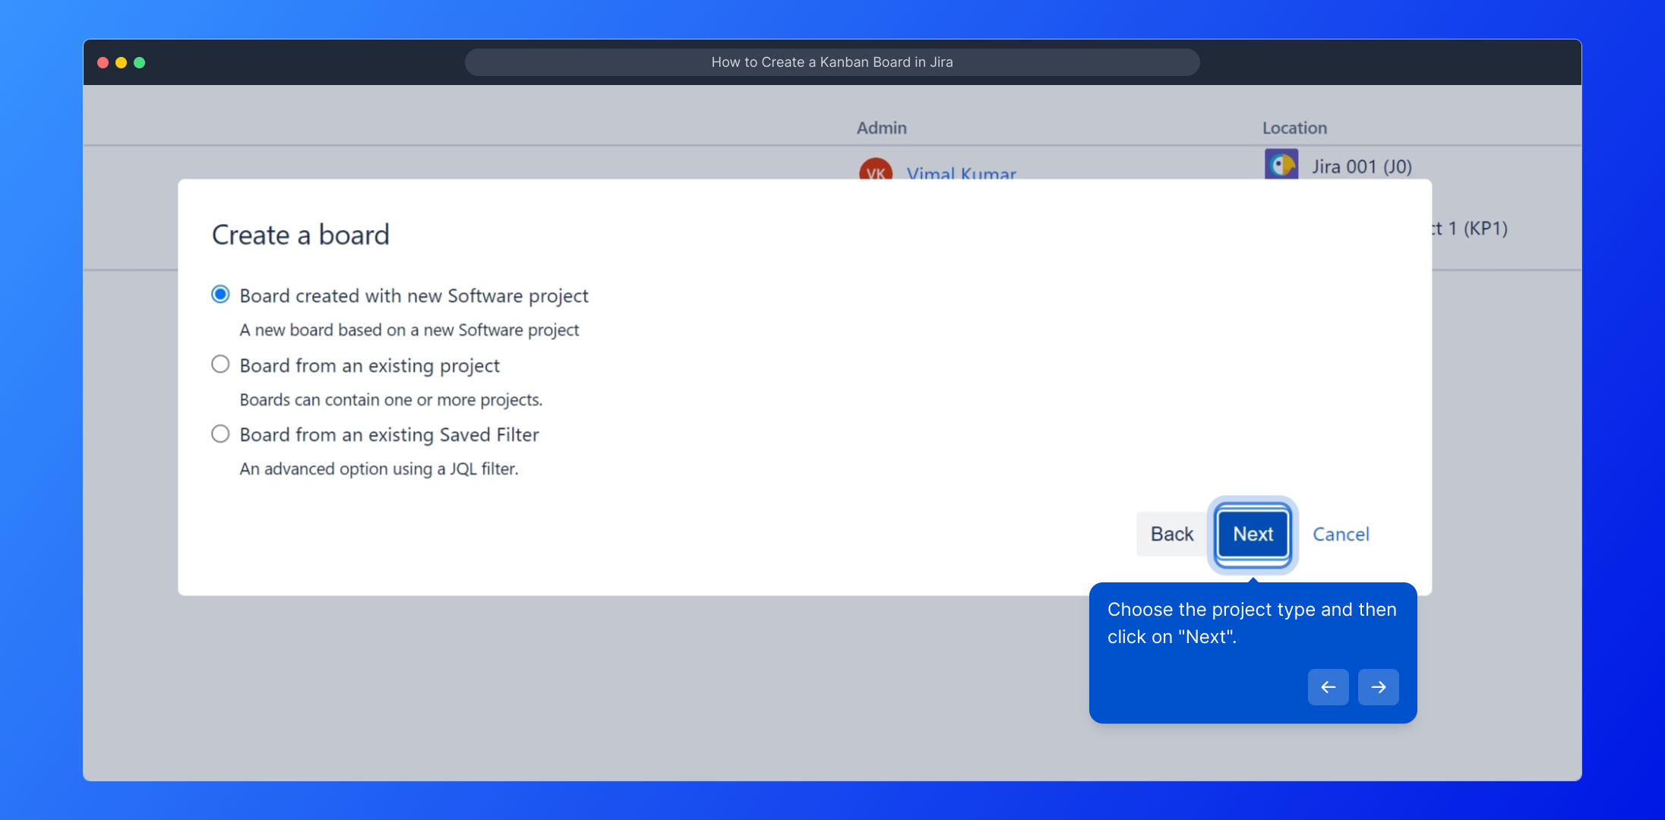The width and height of the screenshot is (1665, 820).
Task: Click the previous step arrow in tooltip
Action: click(x=1328, y=687)
